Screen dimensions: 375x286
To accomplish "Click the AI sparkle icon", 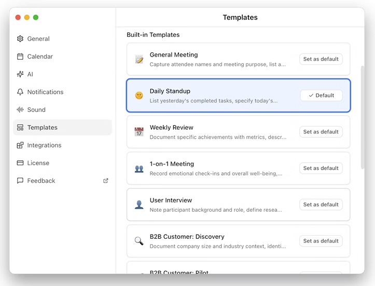I will tap(20, 74).
